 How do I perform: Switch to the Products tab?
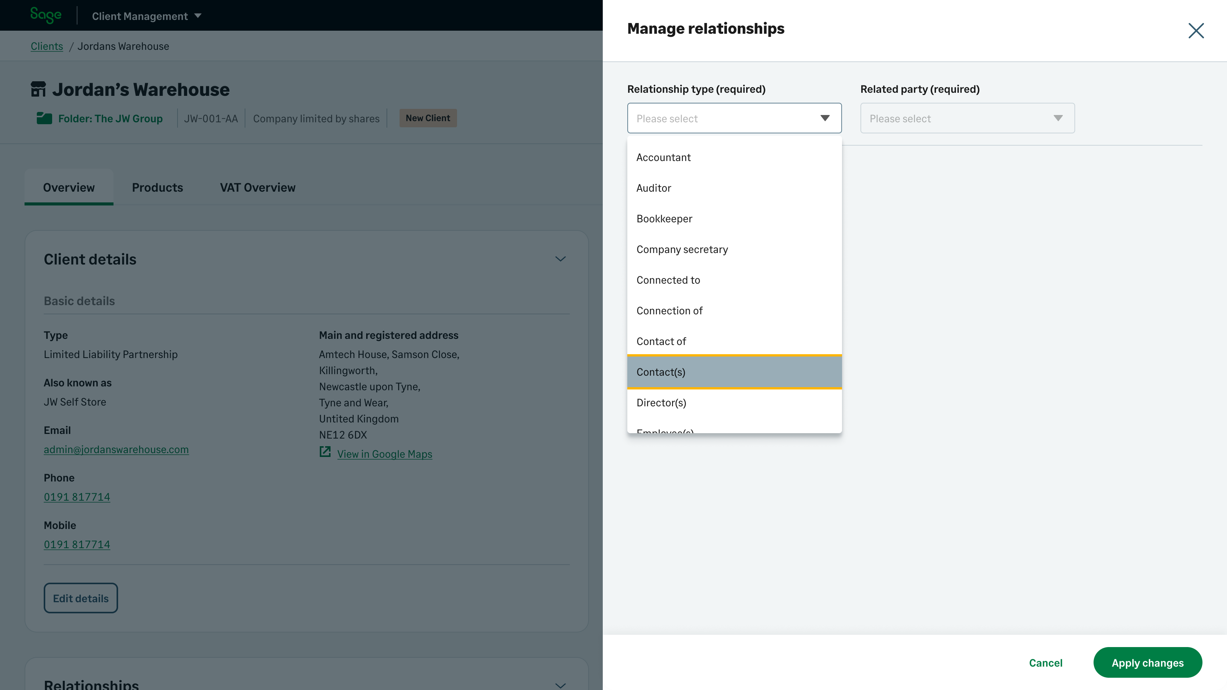point(157,187)
